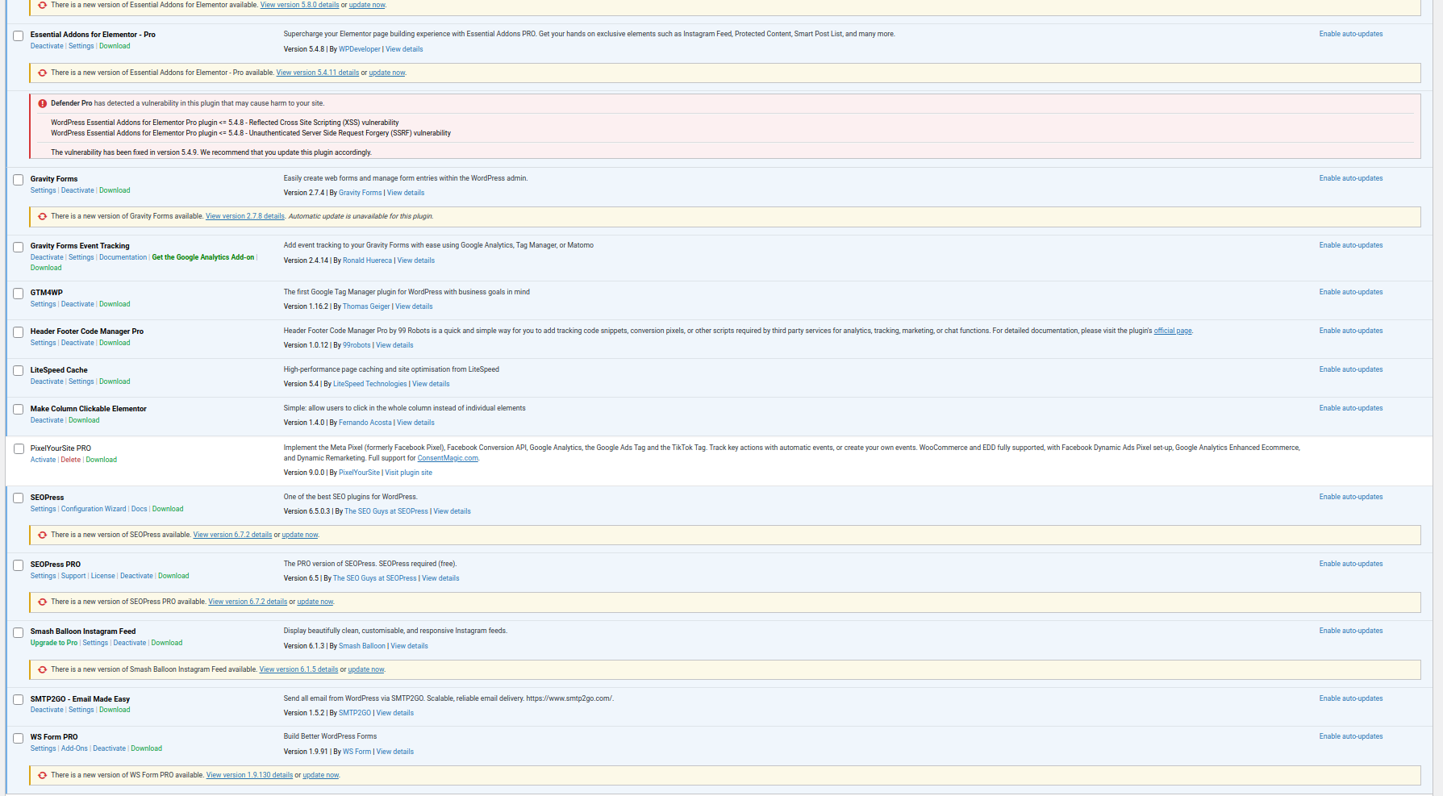View version 2.7.8 details for Gravity Forms
The image size is (1443, 796).
tap(244, 216)
